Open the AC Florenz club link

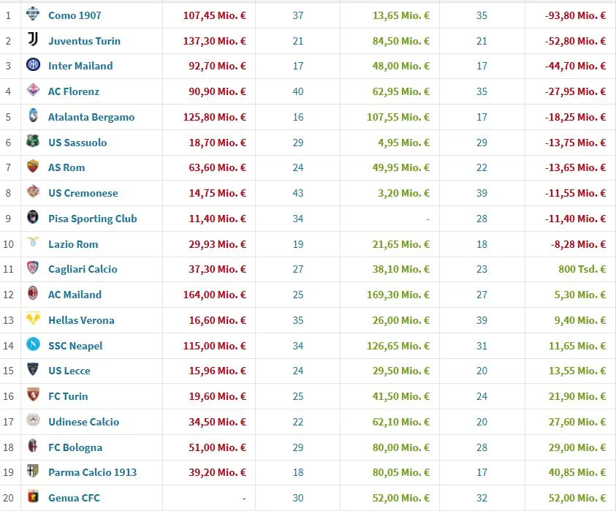pos(74,91)
